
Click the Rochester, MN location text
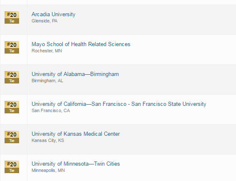click(x=47, y=51)
